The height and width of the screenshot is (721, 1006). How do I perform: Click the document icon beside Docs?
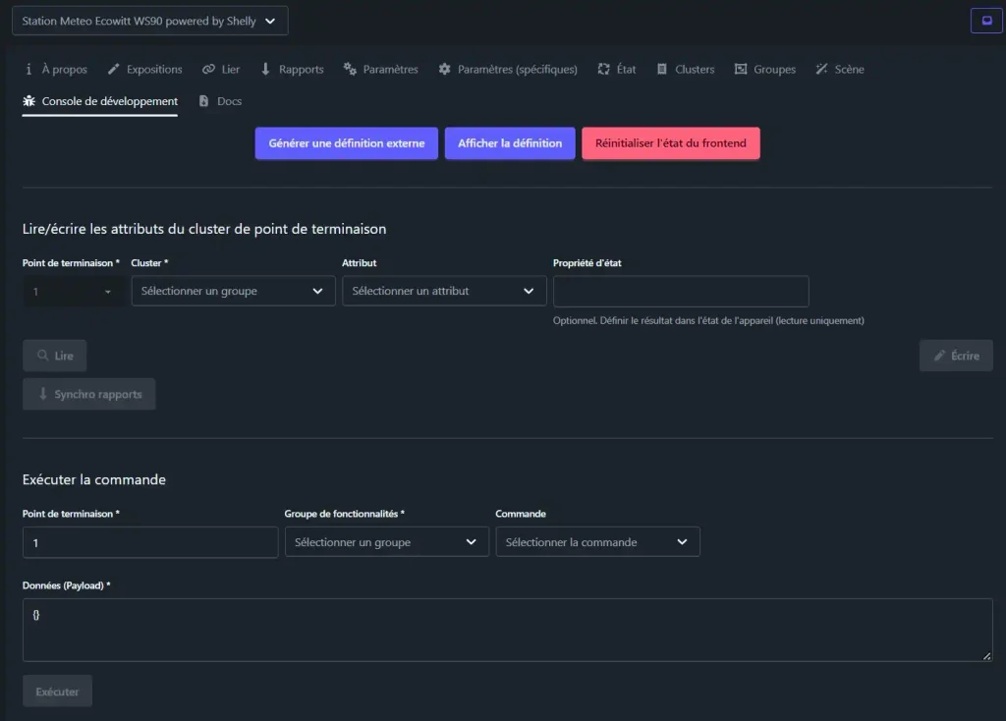click(203, 101)
